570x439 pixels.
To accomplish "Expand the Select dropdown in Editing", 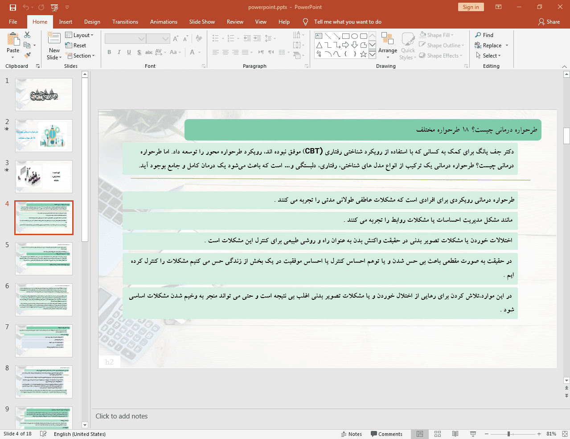I will pyautogui.click(x=488, y=56).
